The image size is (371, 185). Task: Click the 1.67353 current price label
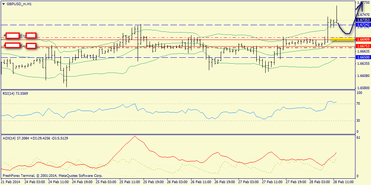(x=362, y=20)
